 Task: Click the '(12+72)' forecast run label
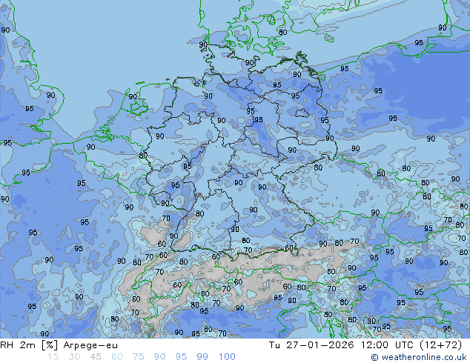tap(440, 345)
